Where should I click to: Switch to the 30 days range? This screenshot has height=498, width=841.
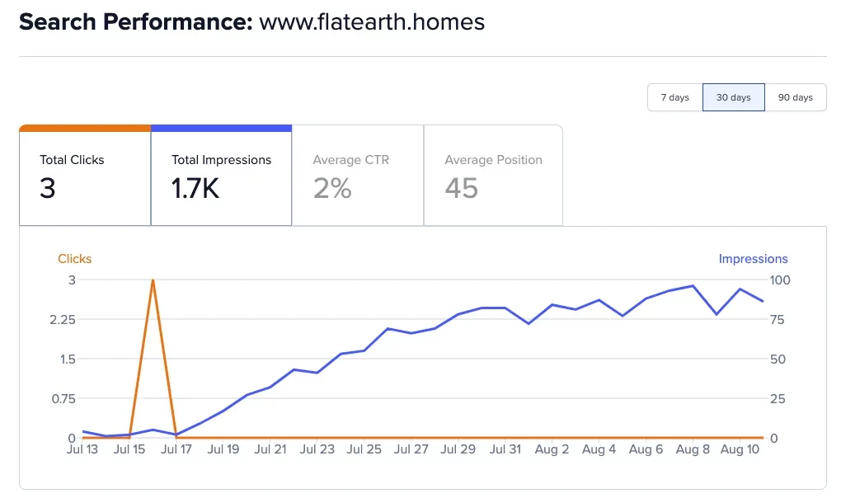click(x=733, y=97)
